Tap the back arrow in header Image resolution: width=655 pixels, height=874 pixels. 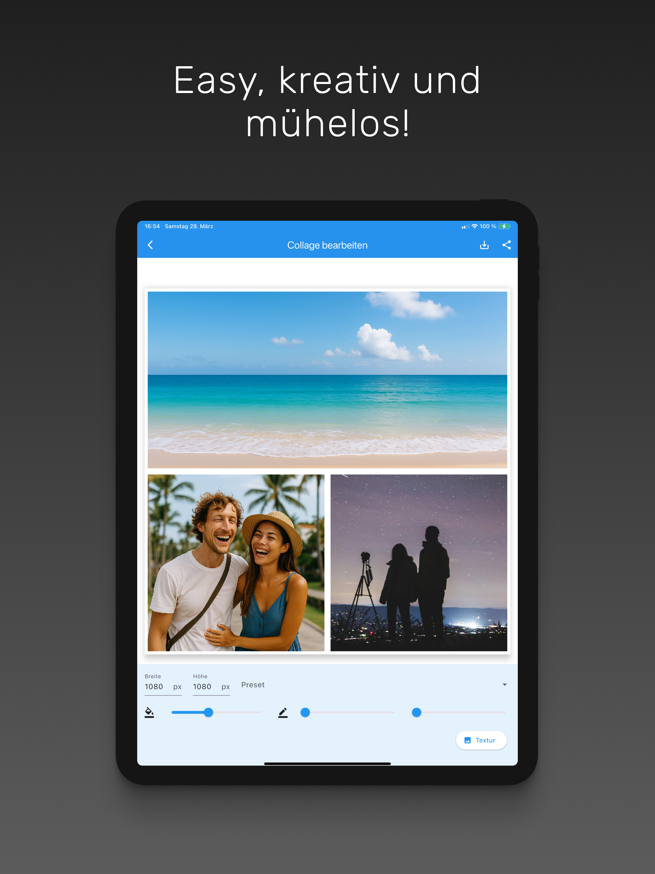point(150,245)
